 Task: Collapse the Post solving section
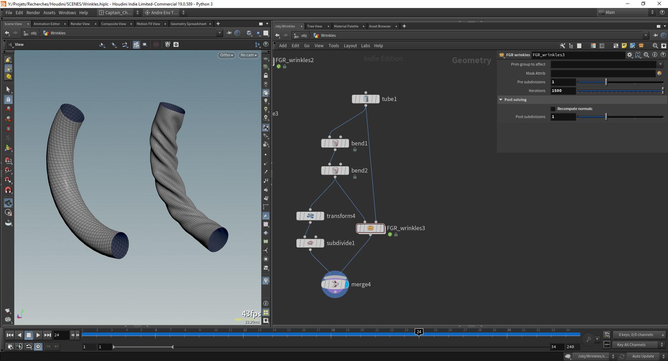(x=501, y=100)
